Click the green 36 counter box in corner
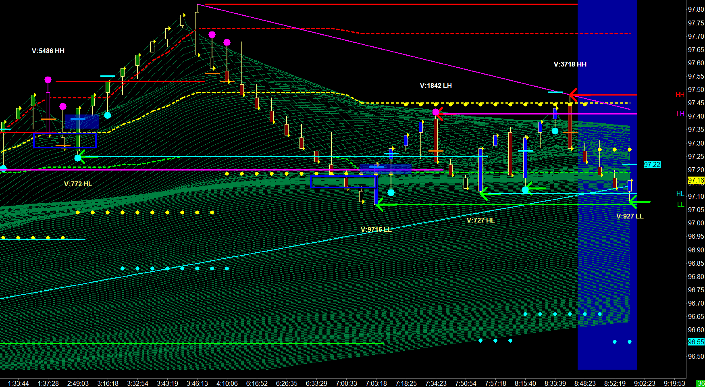 (701, 383)
